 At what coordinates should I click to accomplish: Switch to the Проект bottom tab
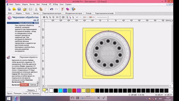pos(10,93)
